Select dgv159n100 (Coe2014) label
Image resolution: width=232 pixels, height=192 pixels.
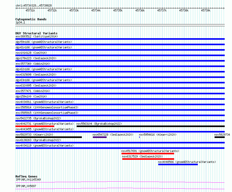[31, 96]
